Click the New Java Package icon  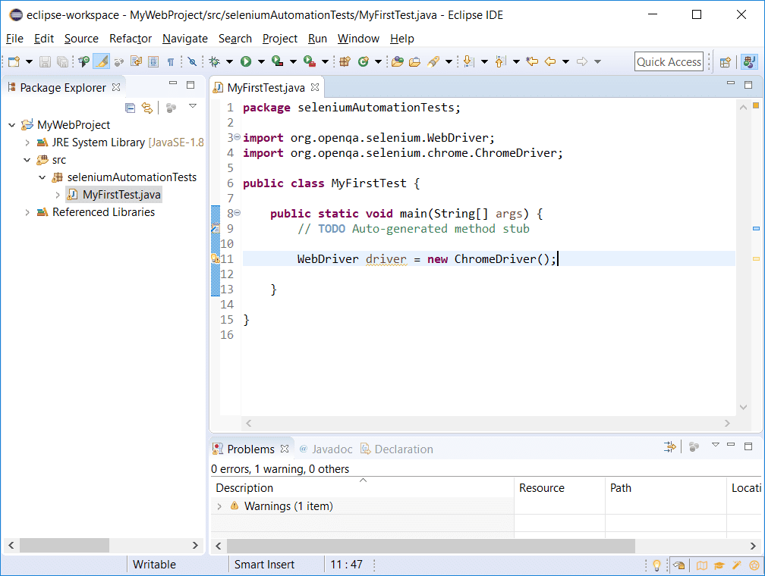tap(345, 61)
